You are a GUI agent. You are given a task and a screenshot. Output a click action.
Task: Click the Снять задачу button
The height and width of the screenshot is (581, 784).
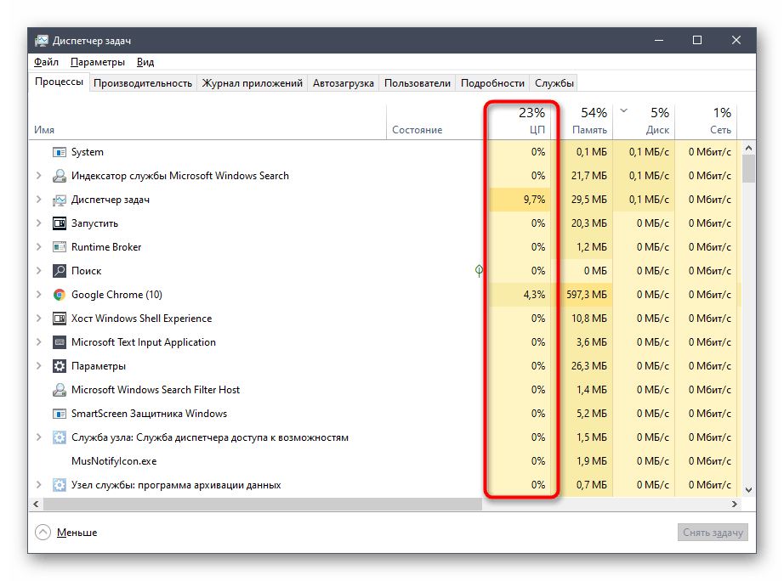(713, 533)
